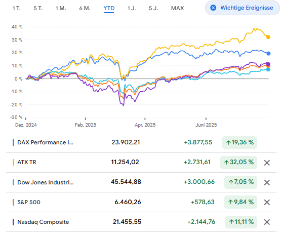The height and width of the screenshot is (235, 282).
Task: Toggle the Wichtige Ereignisse button
Action: pos(243,8)
